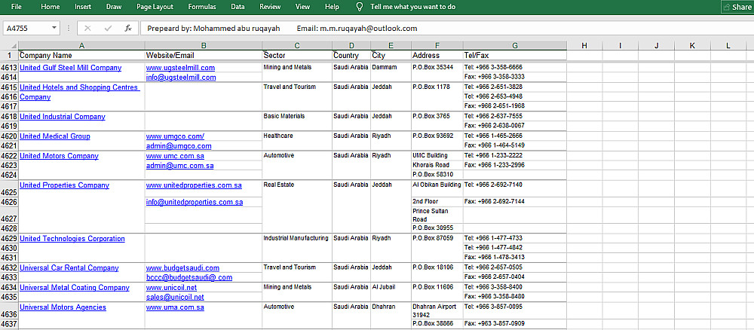Open admin@umgco.com email link
The height and width of the screenshot is (330, 754).
coord(179,146)
